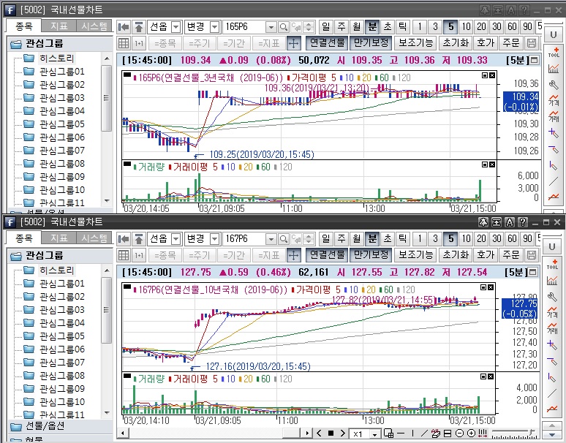Open the 165P6 symbol dropdown
The height and width of the screenshot is (443, 566).
271,26
